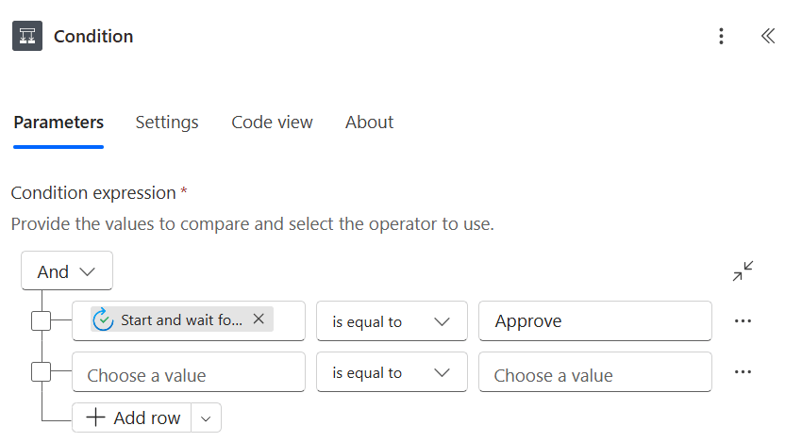Click the Approve value field
Viewport: 785px width, 442px height.
tap(594, 321)
